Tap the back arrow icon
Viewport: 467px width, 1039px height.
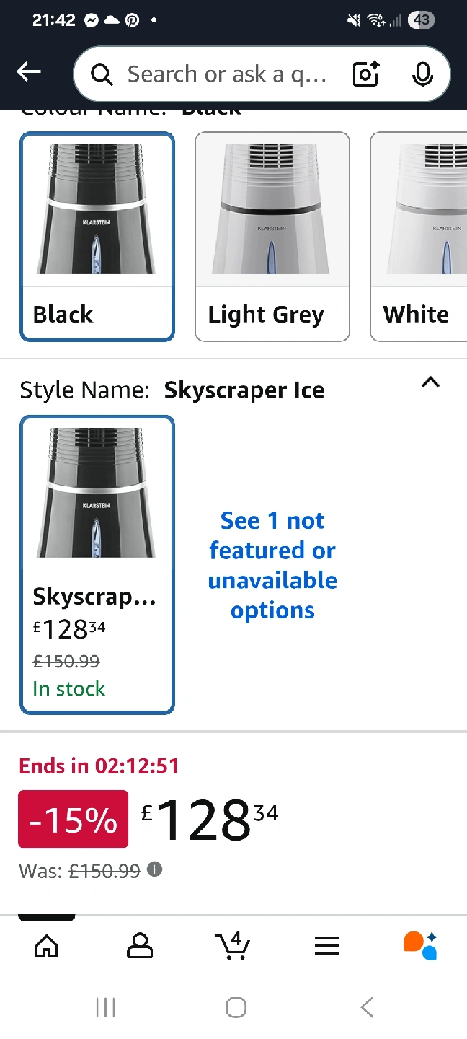pyautogui.click(x=29, y=72)
